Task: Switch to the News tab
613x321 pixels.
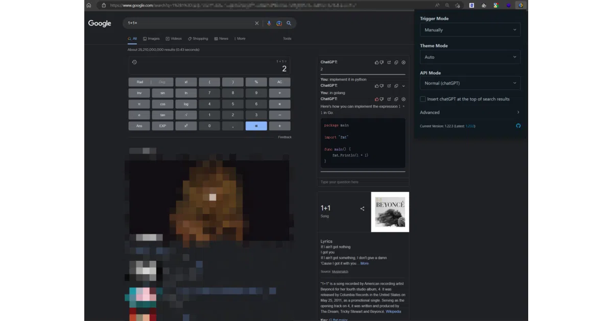Action: pyautogui.click(x=221, y=39)
